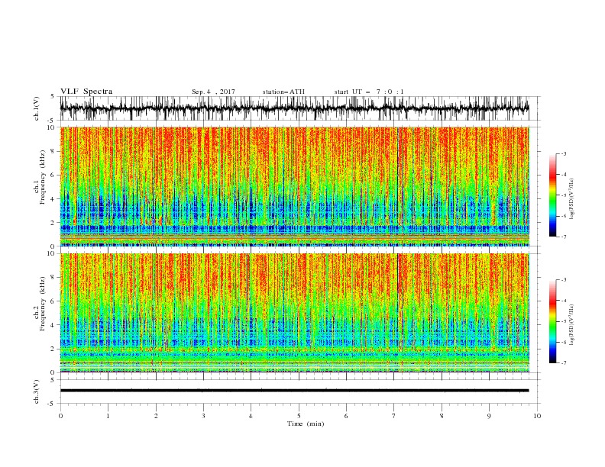
Task: Click the ch.1 spectrogram panel
Action: click(294, 186)
